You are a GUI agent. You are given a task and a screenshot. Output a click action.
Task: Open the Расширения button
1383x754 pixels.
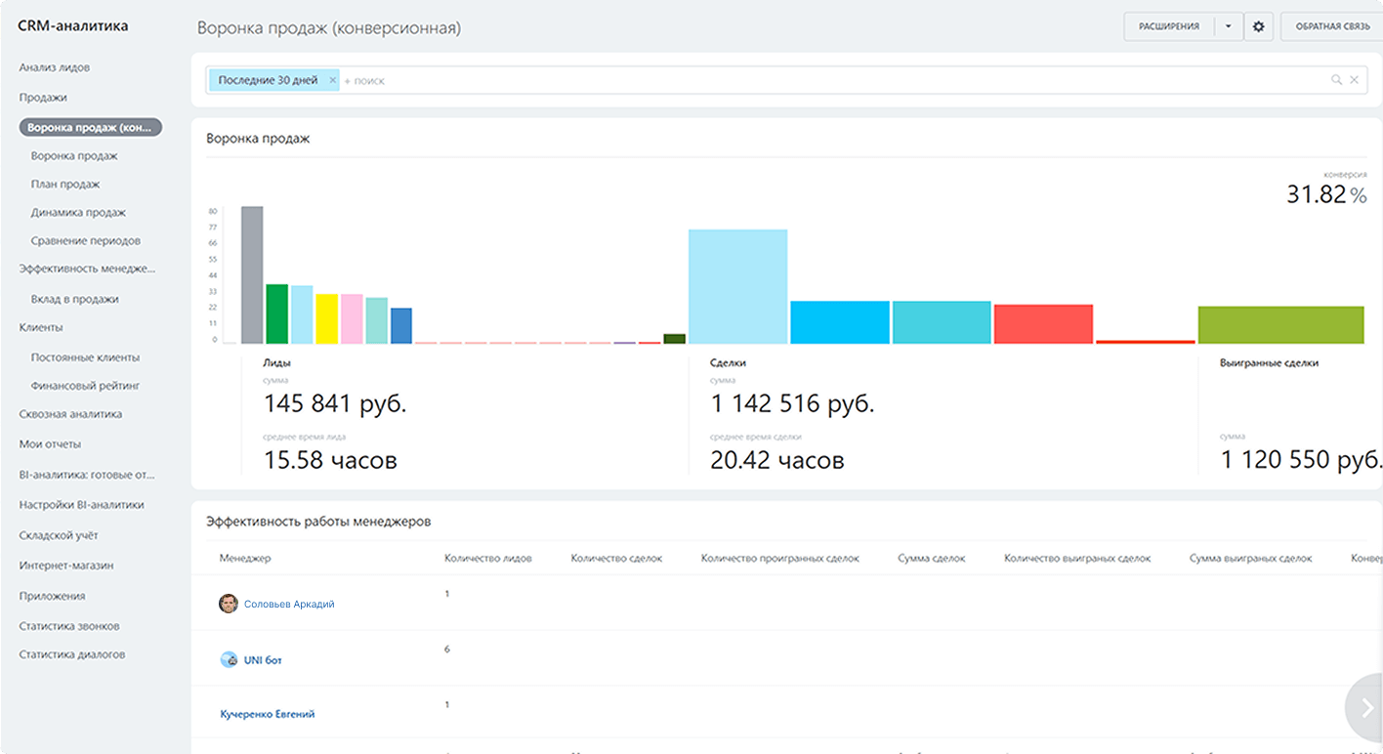click(x=1168, y=26)
